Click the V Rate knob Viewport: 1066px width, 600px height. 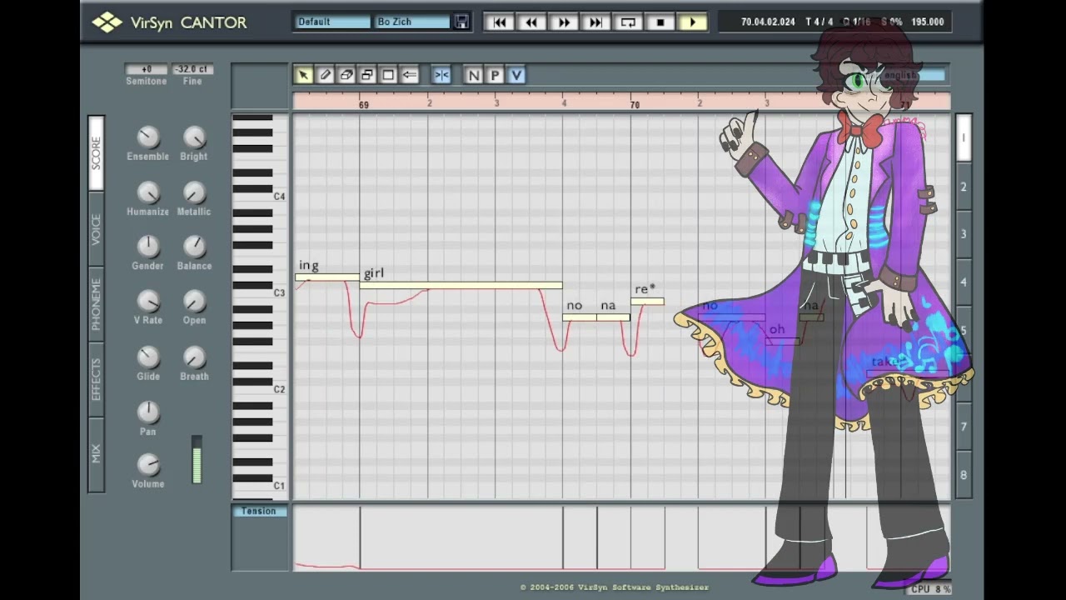click(x=147, y=301)
